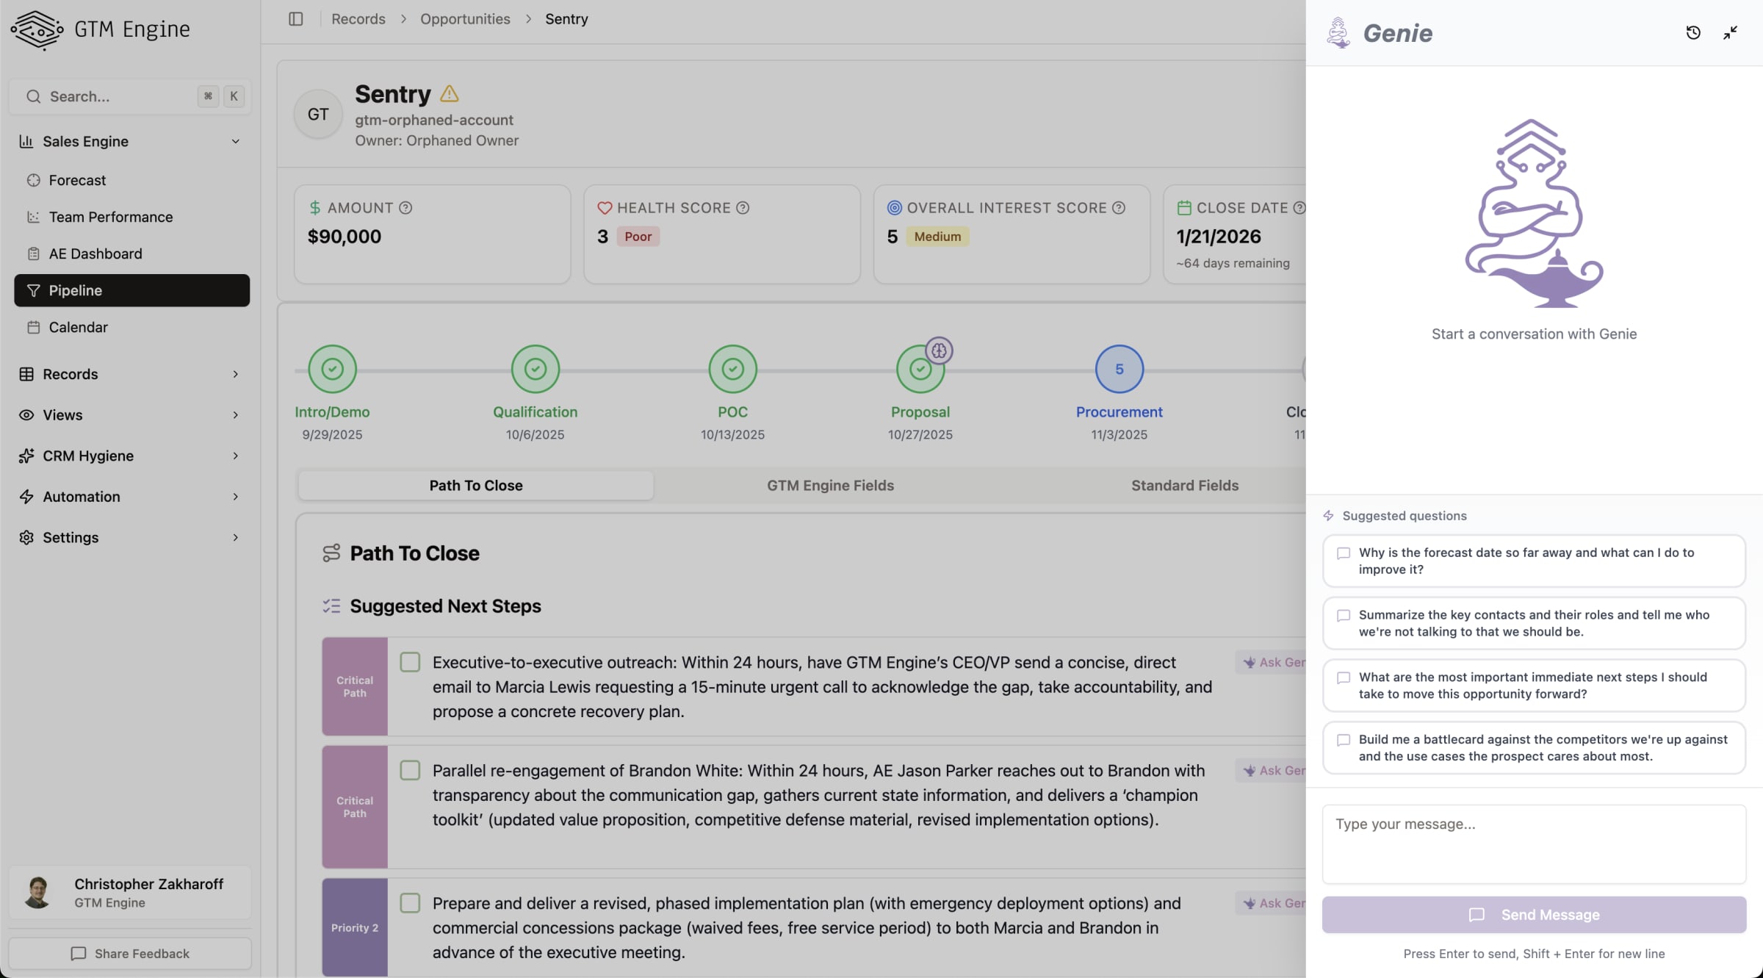This screenshot has height=978, width=1763.
Task: Click the Overall Interest Score help icon
Action: coord(1119,208)
